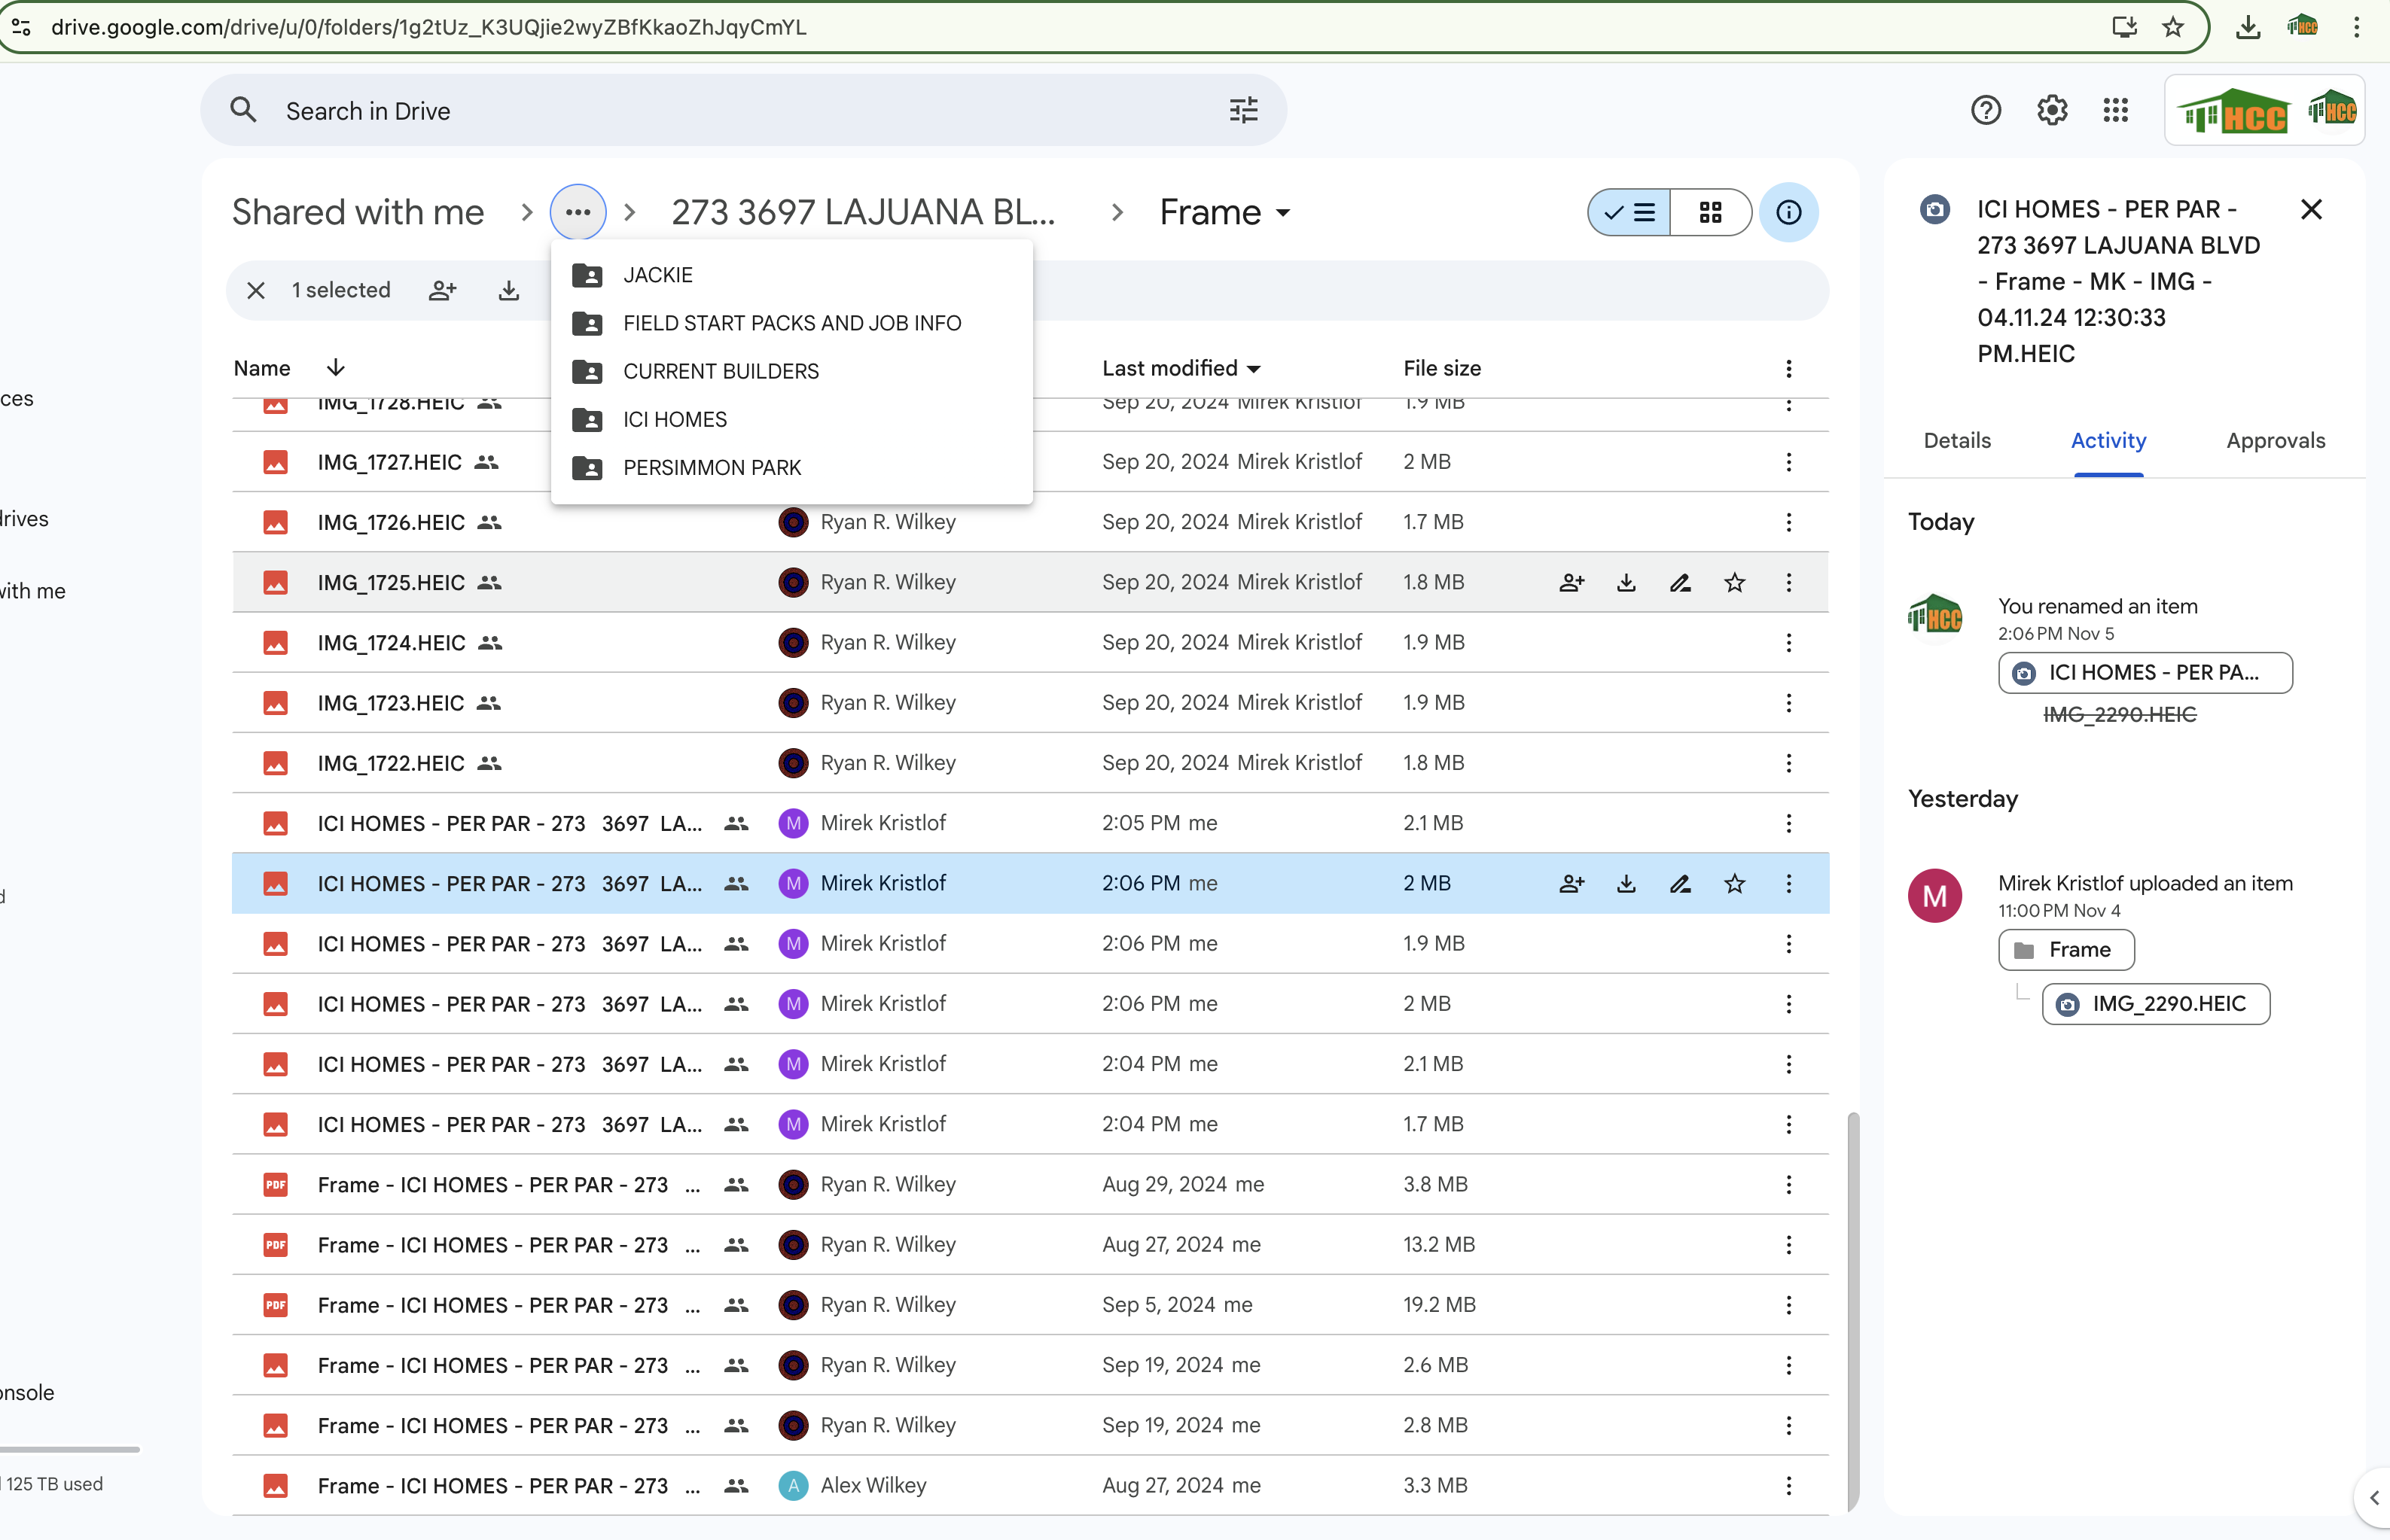Screen dimensions: 2390x1540
Task: Click the browser address bar URL
Action: (x=428, y=27)
